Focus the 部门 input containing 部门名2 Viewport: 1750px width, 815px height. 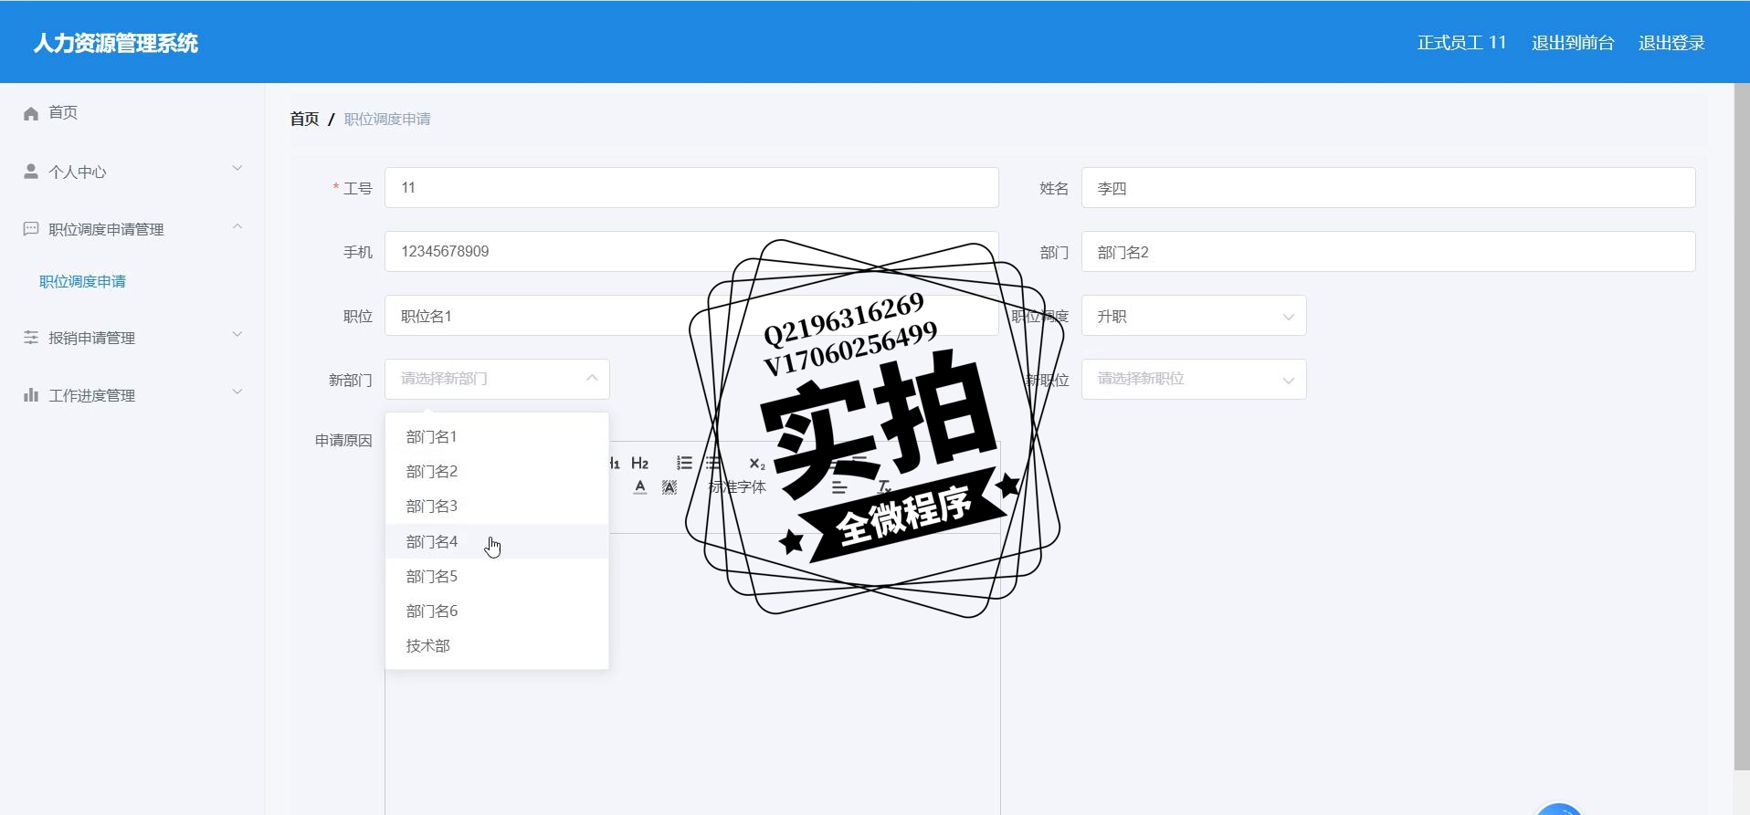[1388, 252]
